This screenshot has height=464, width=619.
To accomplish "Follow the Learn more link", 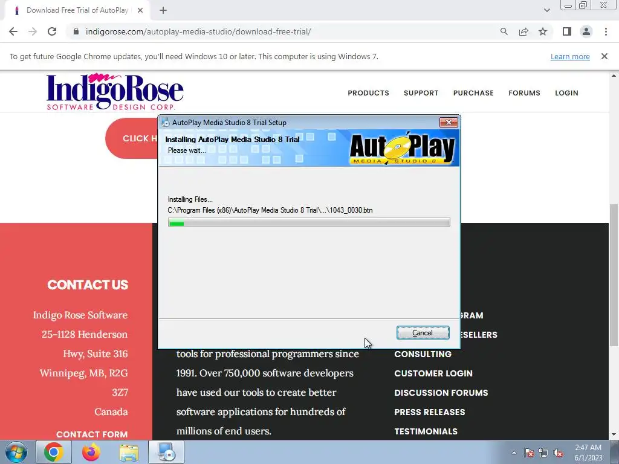I will tap(570, 56).
